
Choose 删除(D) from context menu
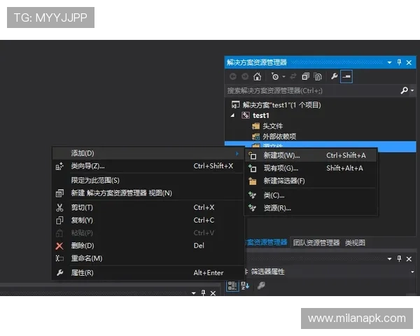(148, 246)
